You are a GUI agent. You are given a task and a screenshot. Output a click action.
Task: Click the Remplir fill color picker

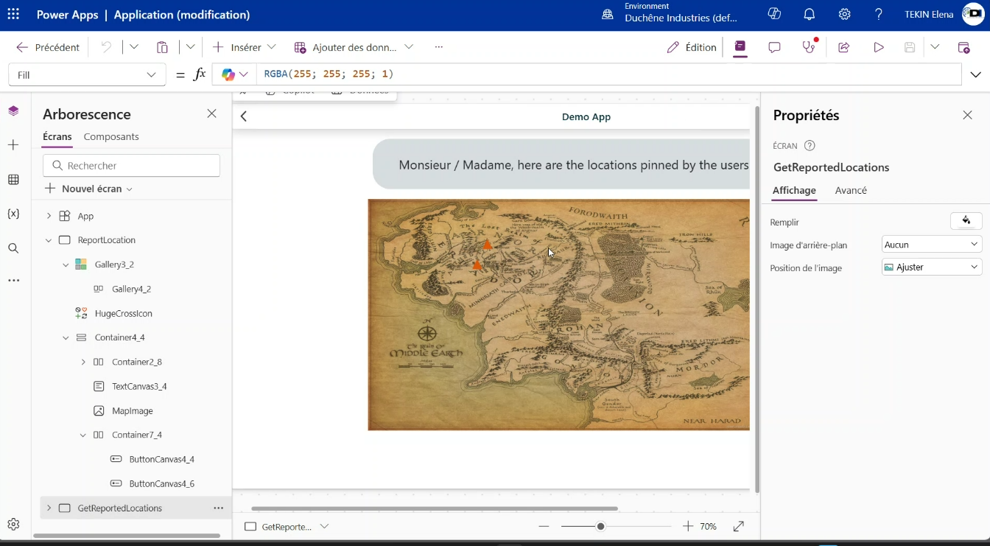966,221
